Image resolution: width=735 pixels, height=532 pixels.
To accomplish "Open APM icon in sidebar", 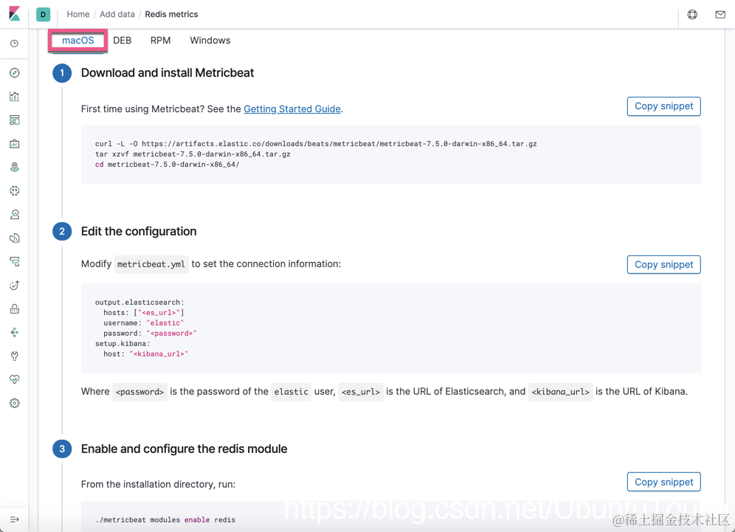I will coord(15,261).
